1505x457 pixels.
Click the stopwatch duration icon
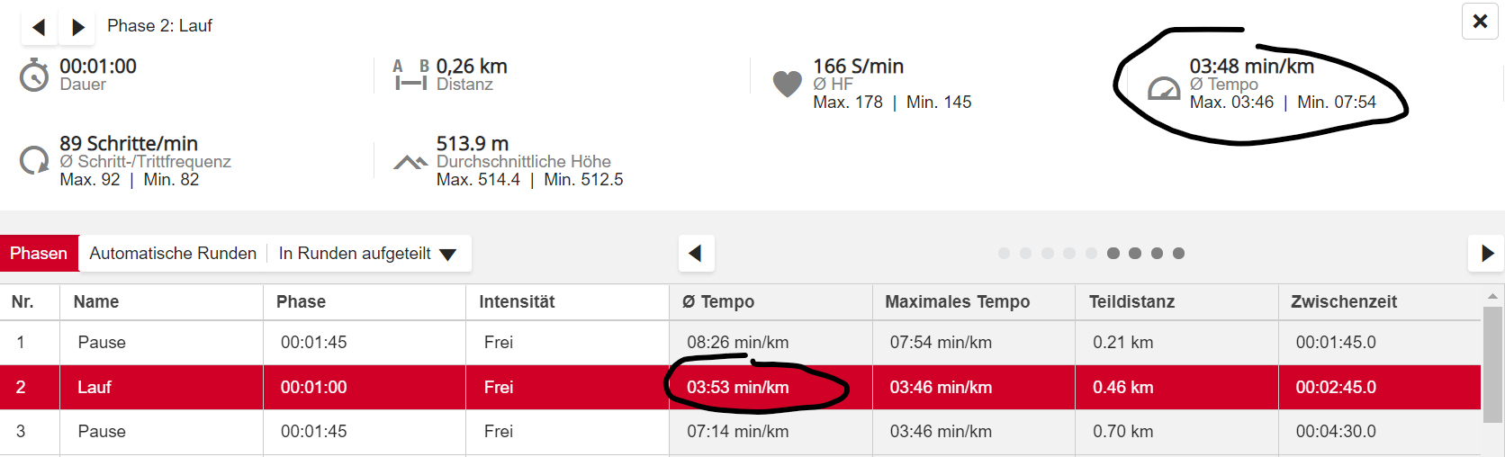[x=34, y=76]
